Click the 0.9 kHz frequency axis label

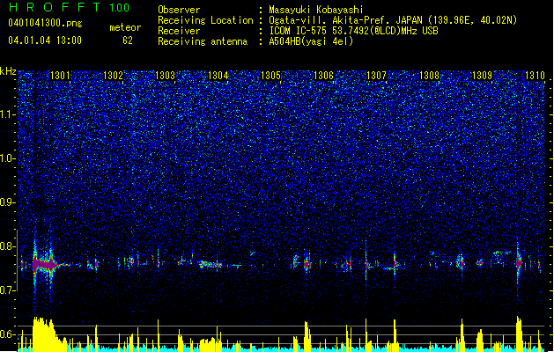coord(8,202)
